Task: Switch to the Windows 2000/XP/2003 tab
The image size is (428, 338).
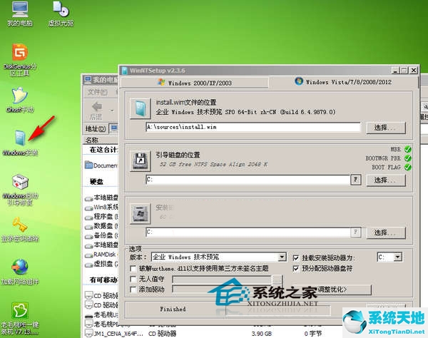Action: click(194, 83)
